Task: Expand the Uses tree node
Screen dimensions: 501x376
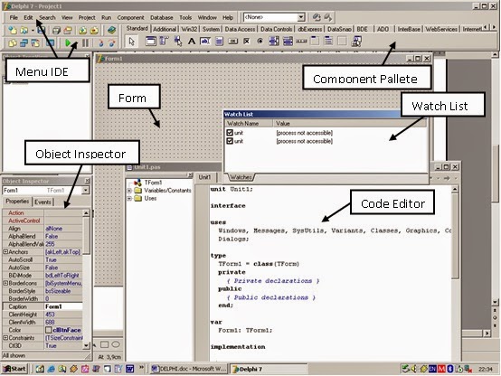Action: coord(129,198)
